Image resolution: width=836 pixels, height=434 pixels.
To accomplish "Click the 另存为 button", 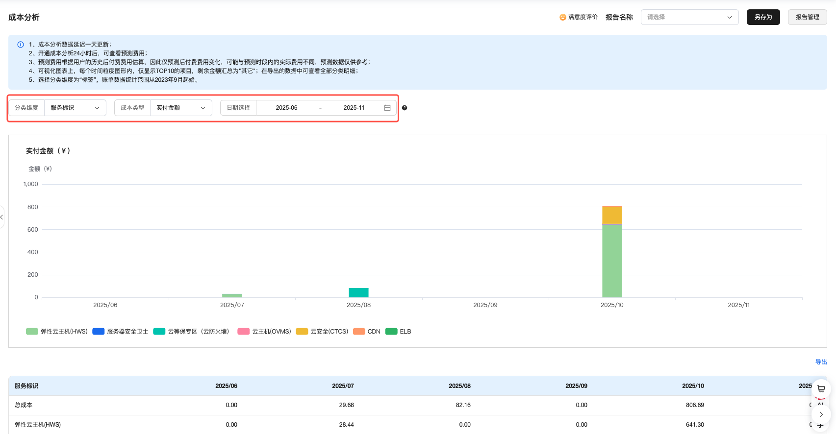I will (x=763, y=17).
